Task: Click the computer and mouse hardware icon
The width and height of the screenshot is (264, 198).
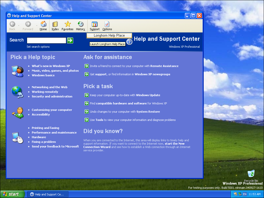Action: click(x=18, y=138)
